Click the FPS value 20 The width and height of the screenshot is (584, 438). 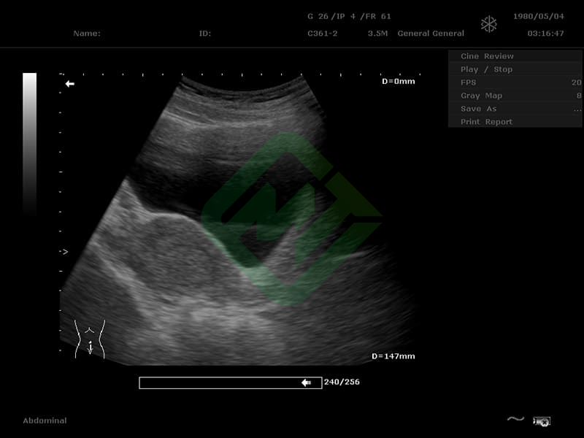pos(577,82)
